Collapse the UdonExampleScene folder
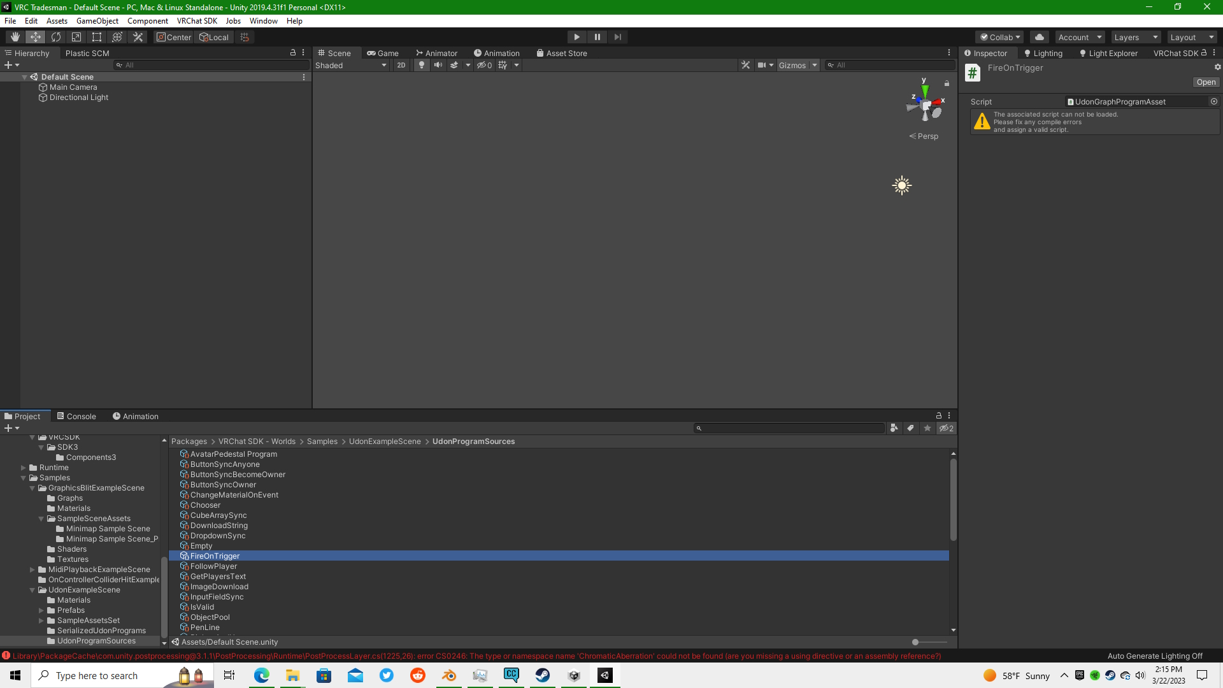 point(32,589)
